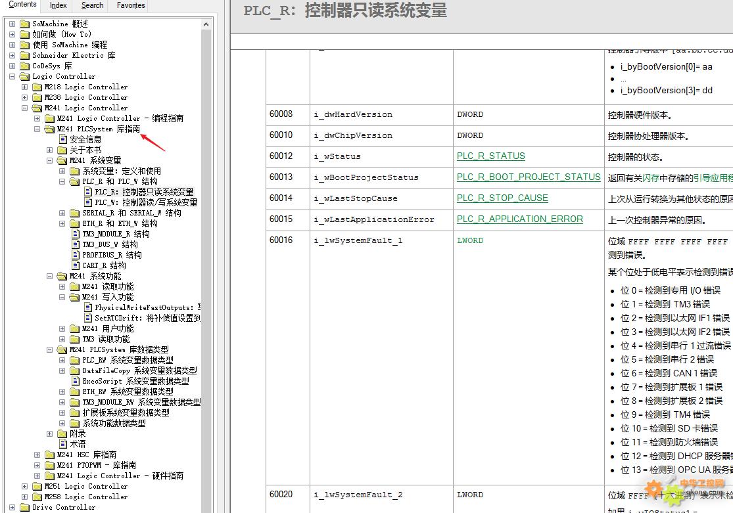The height and width of the screenshot is (513, 733).
Task: Click the SoMachine 概述 folder icon
Action: tap(25, 24)
